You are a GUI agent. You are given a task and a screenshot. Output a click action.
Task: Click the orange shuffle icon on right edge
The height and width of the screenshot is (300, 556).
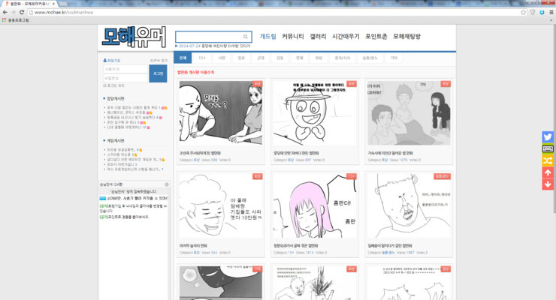tap(548, 161)
